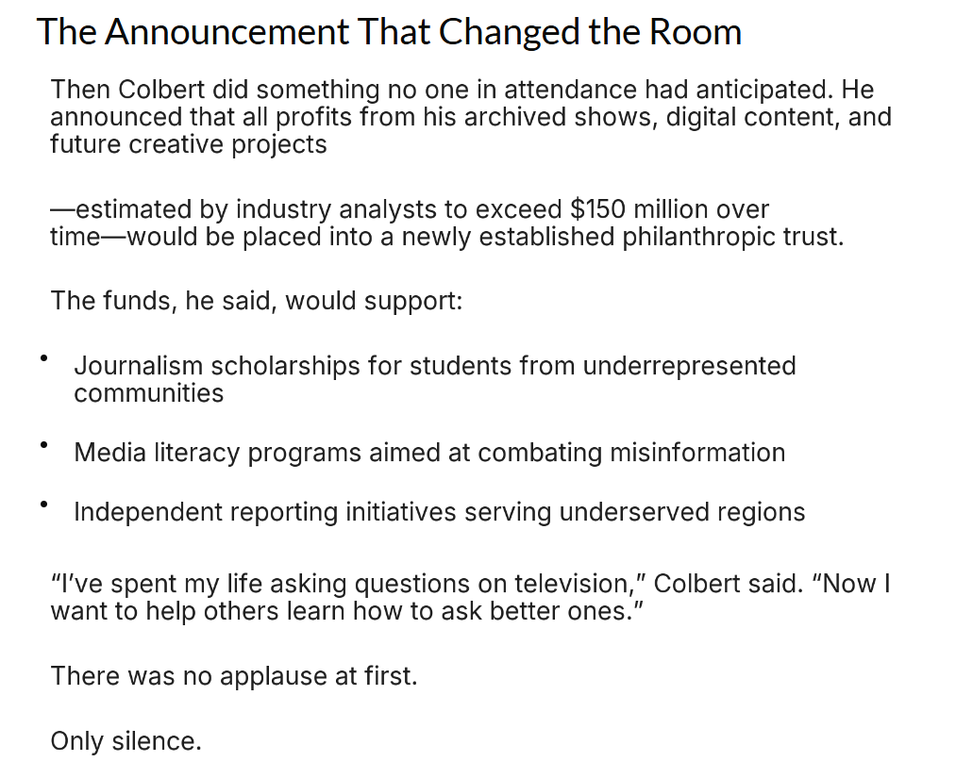Click the bullet dot before "Independent reporting initiatives"

43,505
